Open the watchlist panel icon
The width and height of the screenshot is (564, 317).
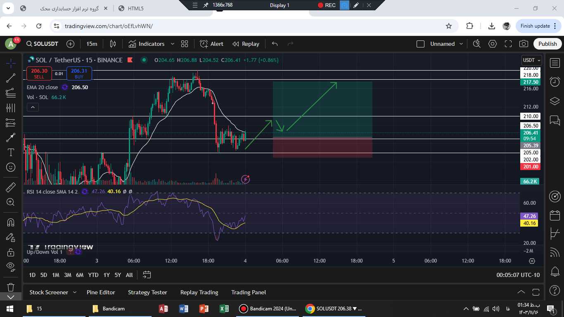coord(555,63)
